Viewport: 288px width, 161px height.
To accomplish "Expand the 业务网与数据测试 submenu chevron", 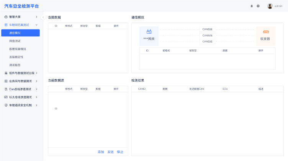I will tap(36, 81).
